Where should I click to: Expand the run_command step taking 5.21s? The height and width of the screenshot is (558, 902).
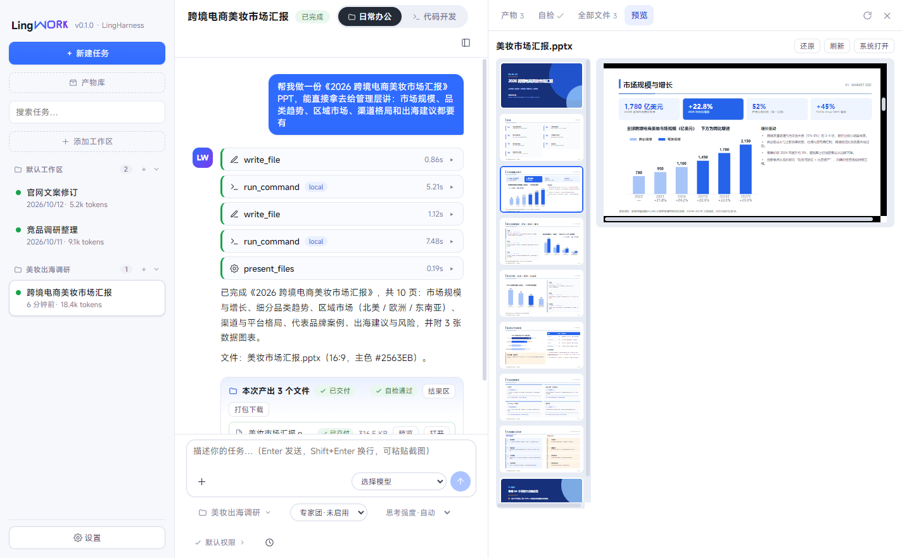pos(342,187)
